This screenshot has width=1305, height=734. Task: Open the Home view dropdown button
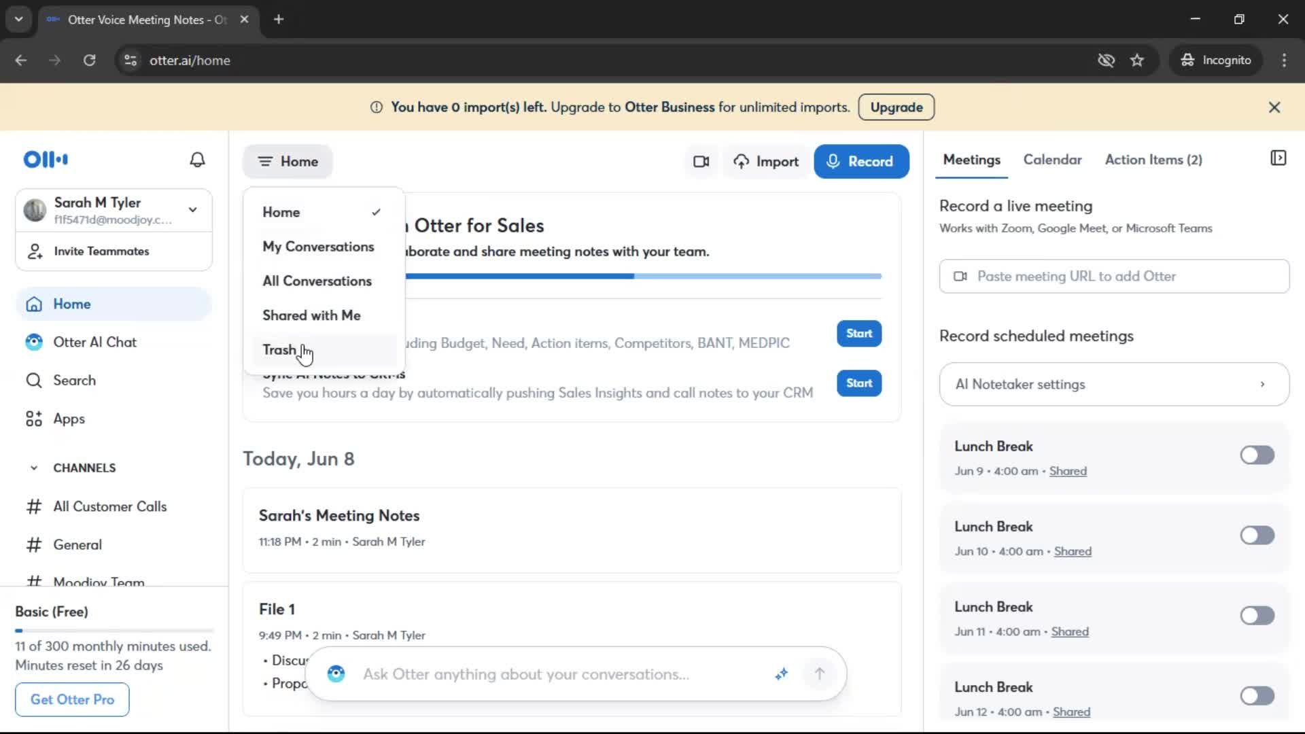tap(288, 162)
